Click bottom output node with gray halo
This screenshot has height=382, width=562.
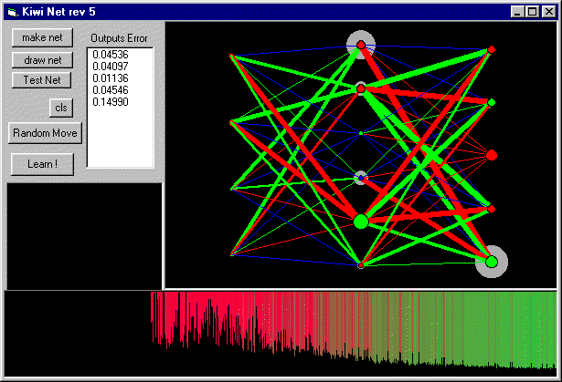(x=492, y=262)
